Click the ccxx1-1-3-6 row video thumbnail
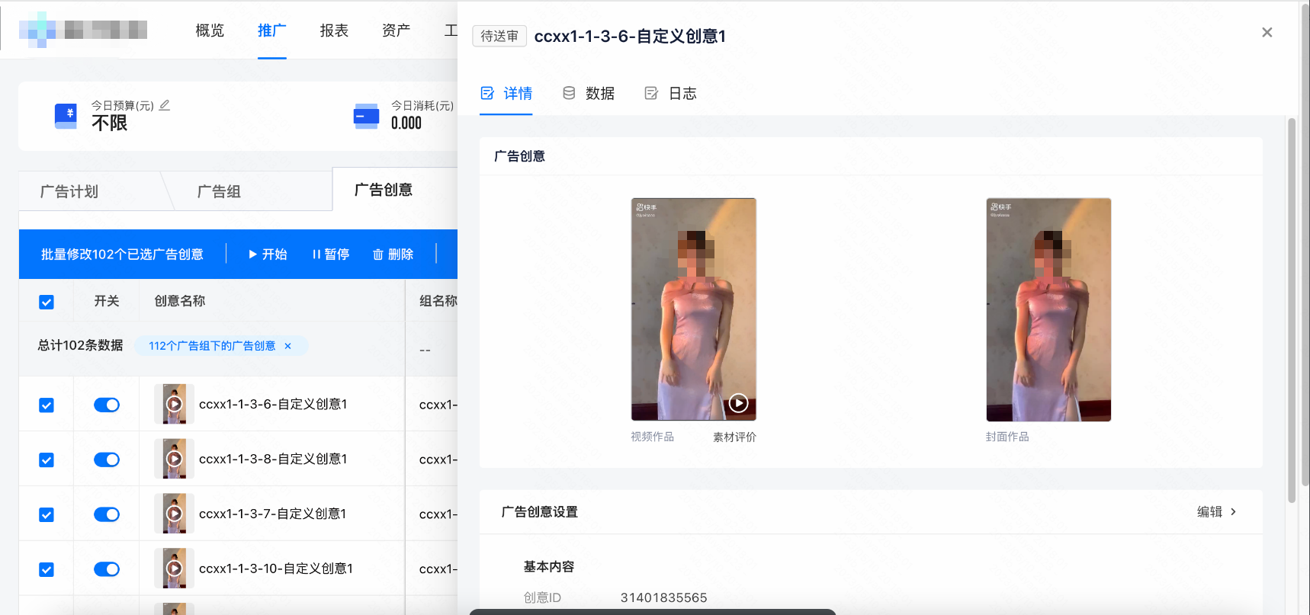1310x615 pixels. pos(174,404)
